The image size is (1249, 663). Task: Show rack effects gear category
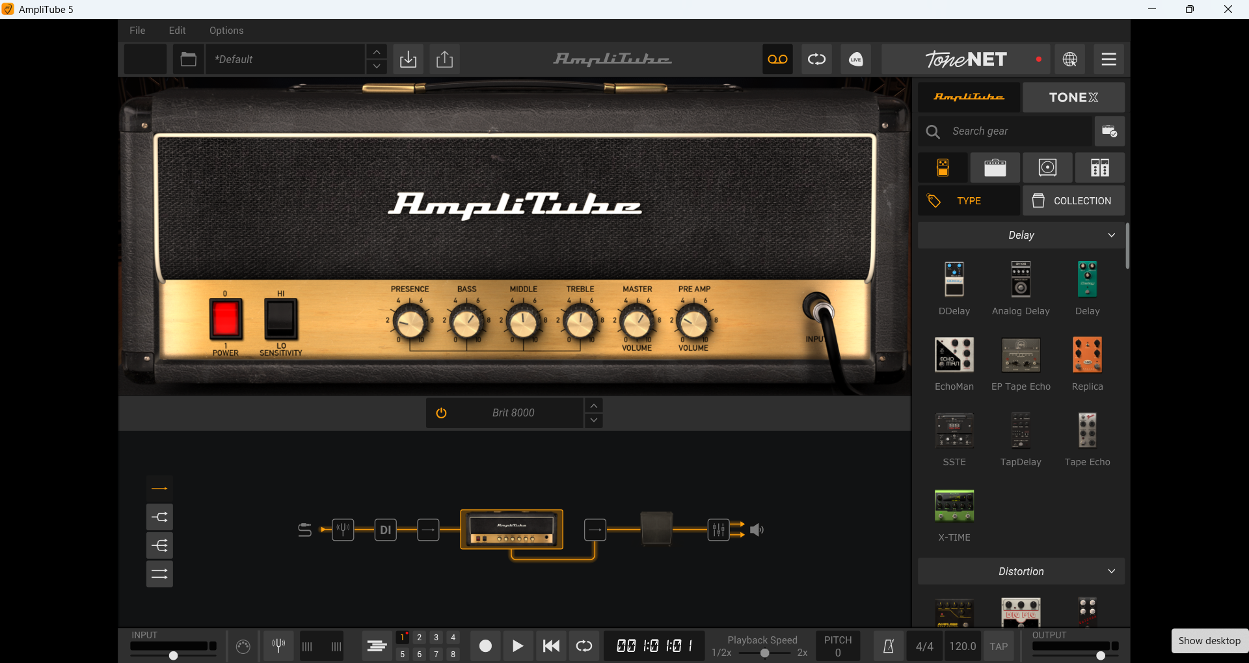click(1099, 168)
